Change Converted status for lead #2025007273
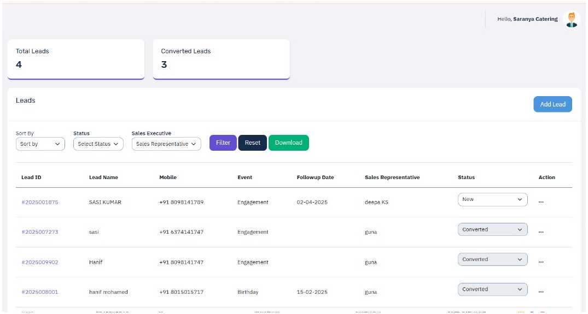 coord(492,229)
